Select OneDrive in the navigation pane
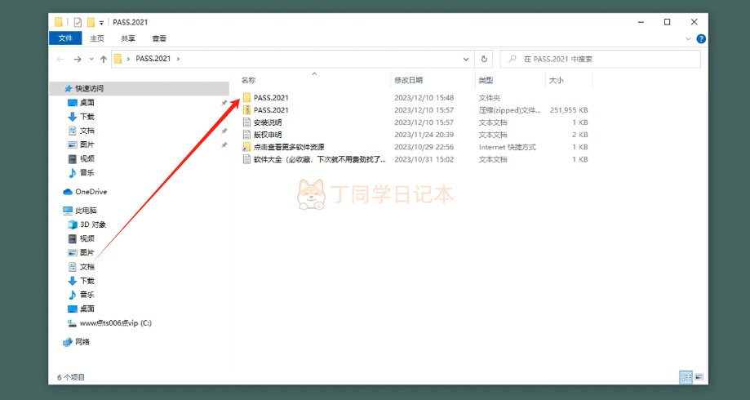The image size is (750, 400). point(91,192)
